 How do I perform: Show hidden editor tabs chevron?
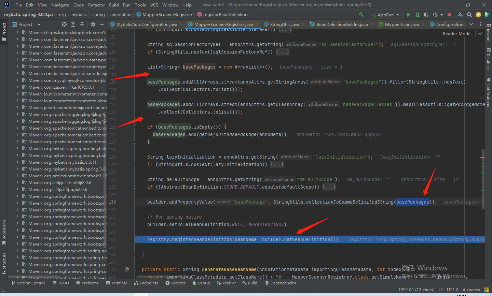point(471,24)
